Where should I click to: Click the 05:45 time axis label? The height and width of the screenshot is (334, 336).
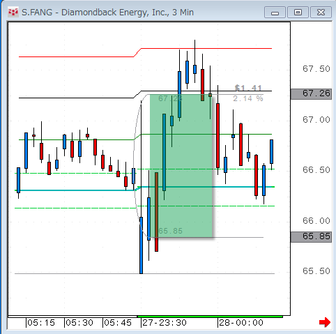point(118,323)
